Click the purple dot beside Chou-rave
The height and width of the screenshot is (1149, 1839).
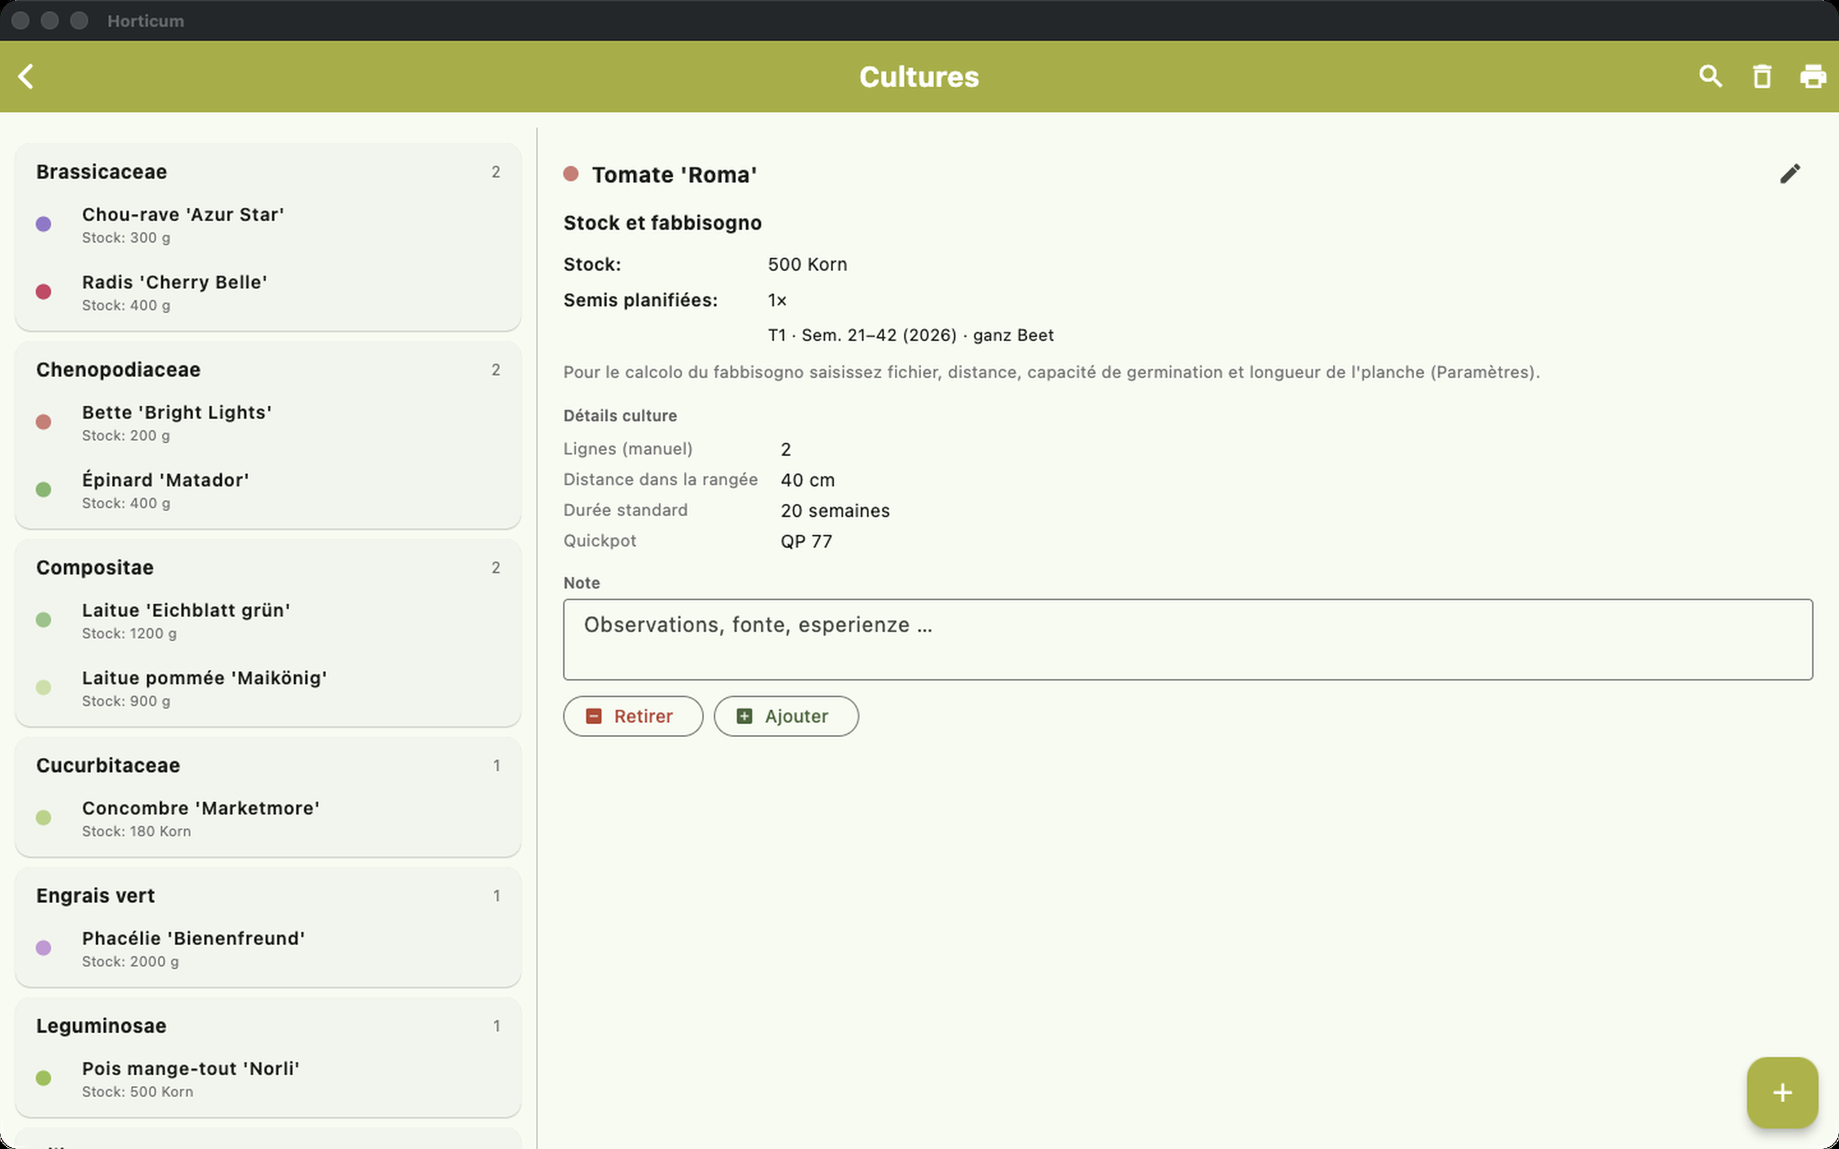(x=43, y=224)
